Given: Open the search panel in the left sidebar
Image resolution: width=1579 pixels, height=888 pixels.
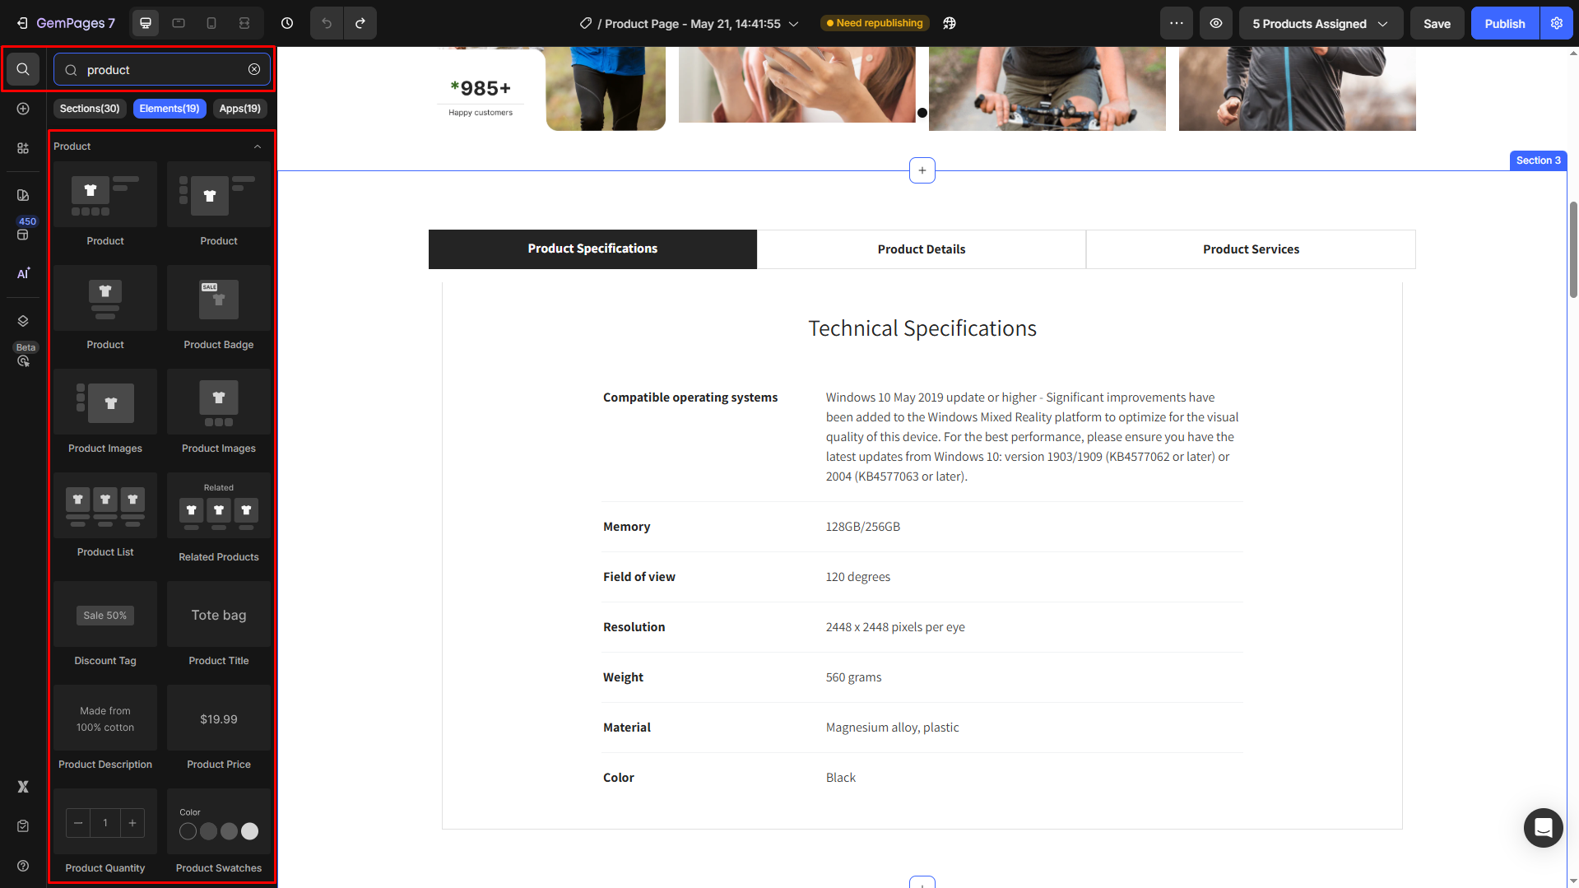Looking at the screenshot, I should tap(23, 69).
